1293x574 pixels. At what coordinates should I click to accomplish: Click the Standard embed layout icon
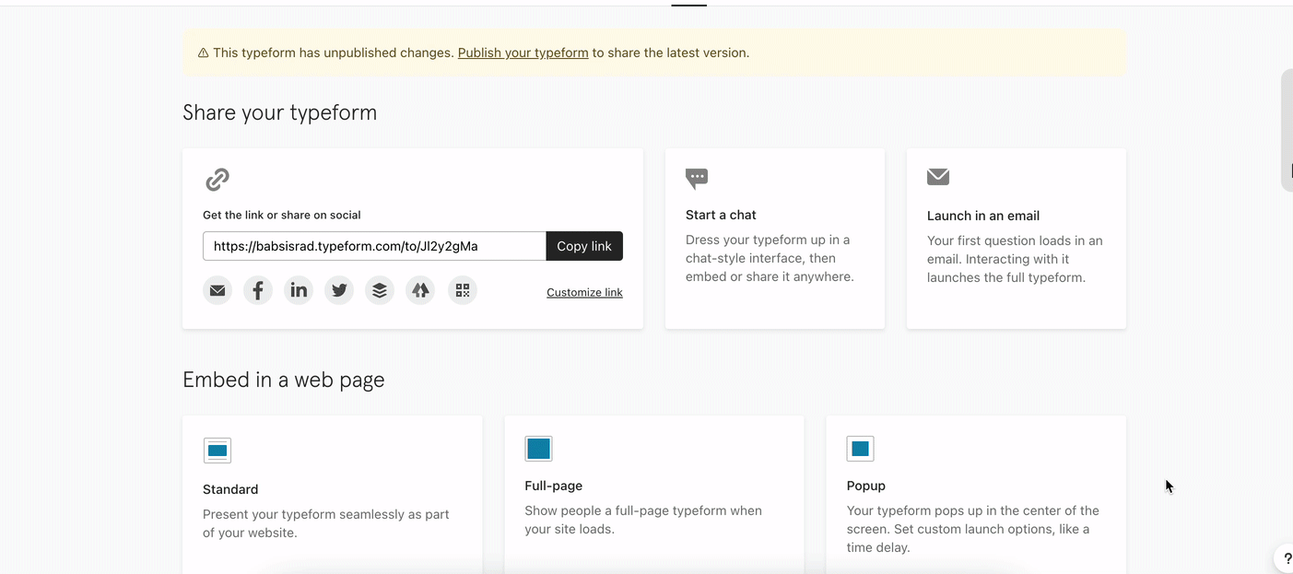(217, 451)
